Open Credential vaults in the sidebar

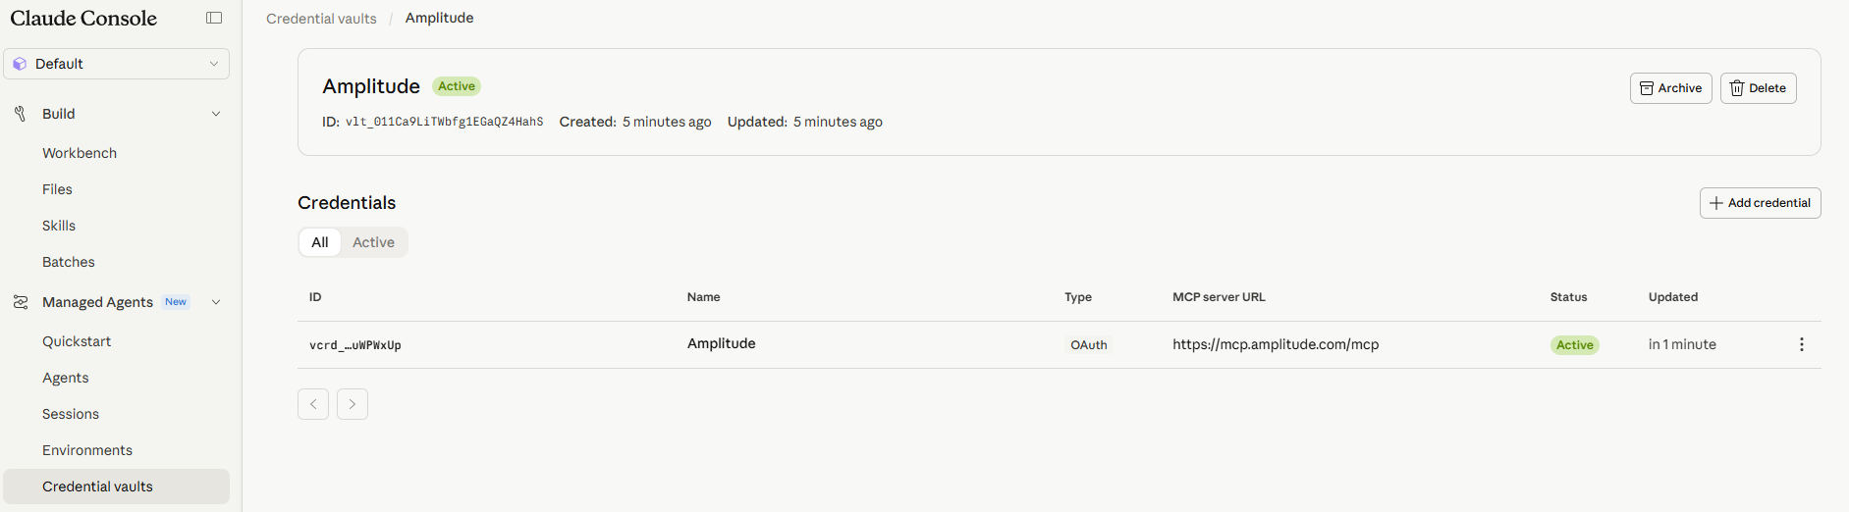[x=116, y=486]
